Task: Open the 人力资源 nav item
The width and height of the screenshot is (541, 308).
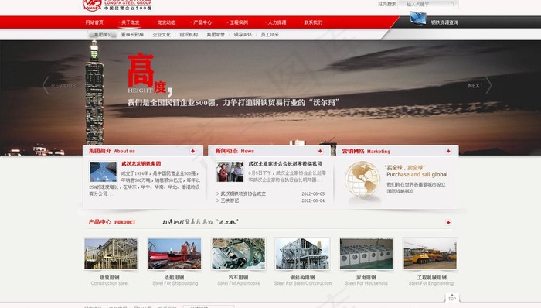Action: 277,22
